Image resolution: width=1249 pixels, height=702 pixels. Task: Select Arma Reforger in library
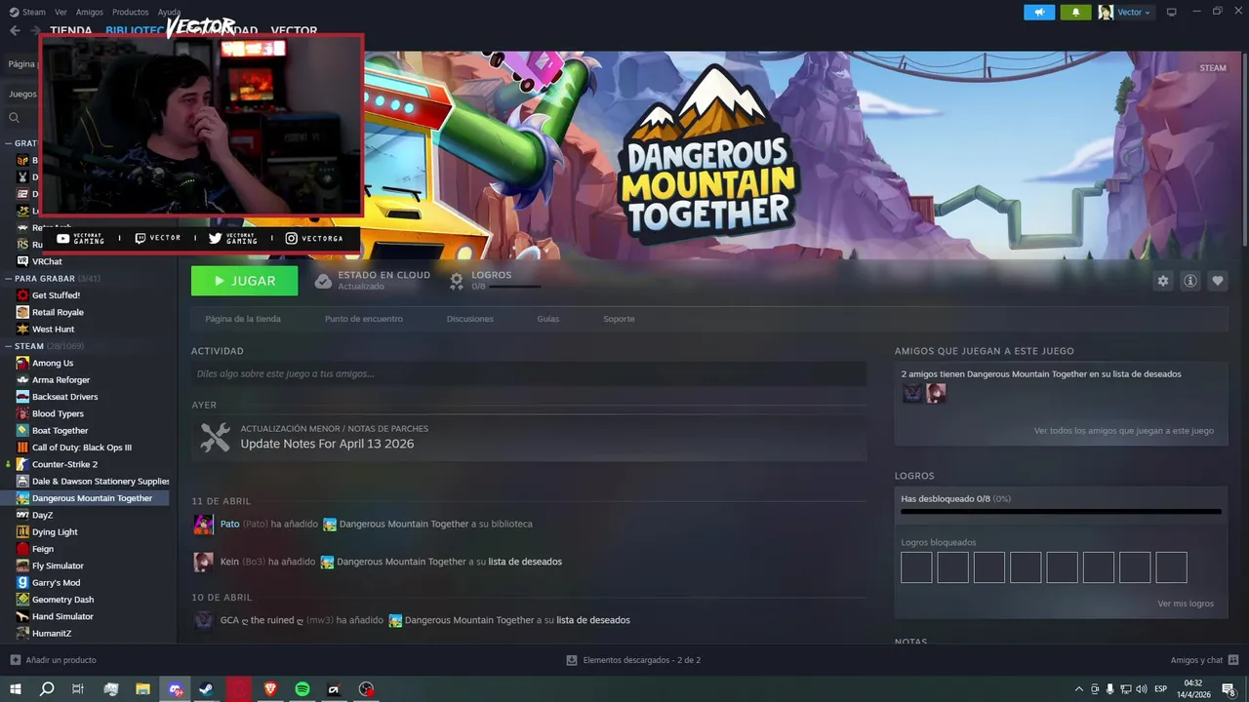pos(60,380)
